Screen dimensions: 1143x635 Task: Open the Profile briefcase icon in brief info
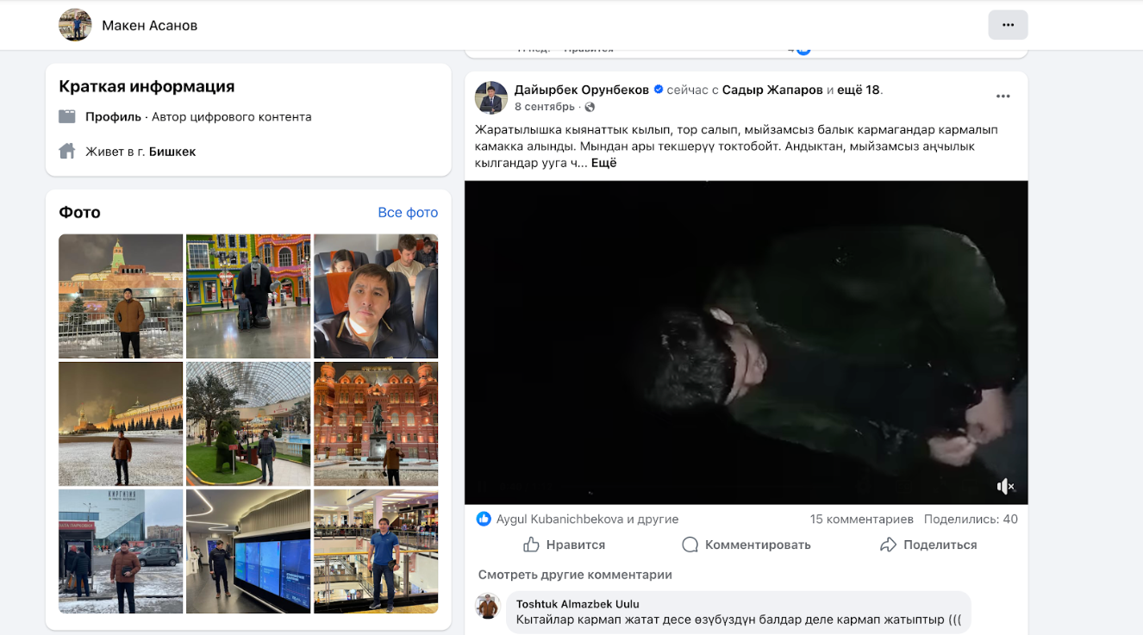click(67, 116)
